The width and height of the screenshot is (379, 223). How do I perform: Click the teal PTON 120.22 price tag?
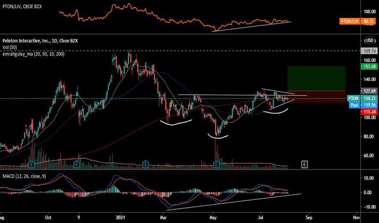pos(362,99)
